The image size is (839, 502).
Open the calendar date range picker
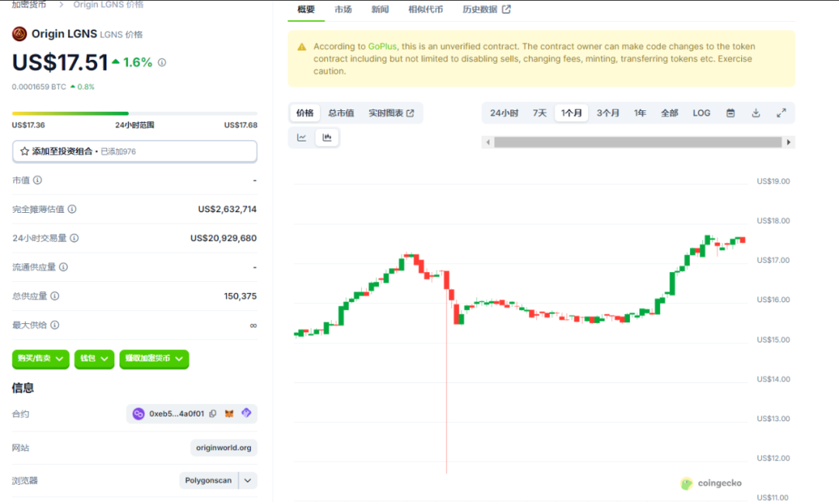point(730,113)
